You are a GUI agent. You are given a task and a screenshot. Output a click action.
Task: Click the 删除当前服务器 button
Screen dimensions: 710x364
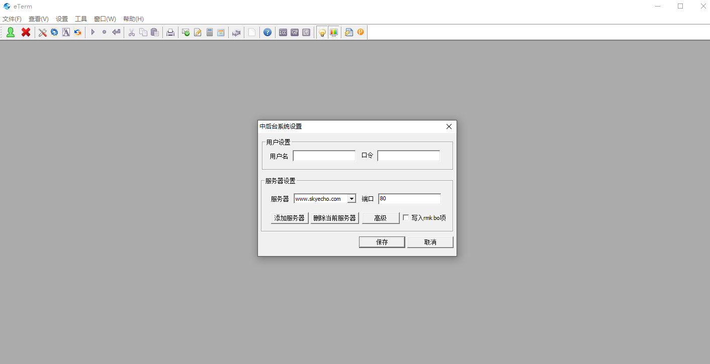334,218
